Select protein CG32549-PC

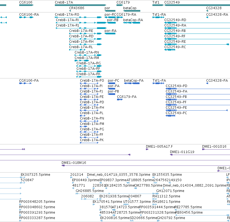click(171, 116)
